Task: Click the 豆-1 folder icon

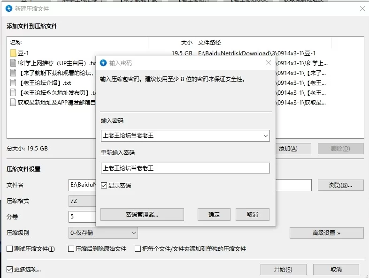Action: click(13, 53)
